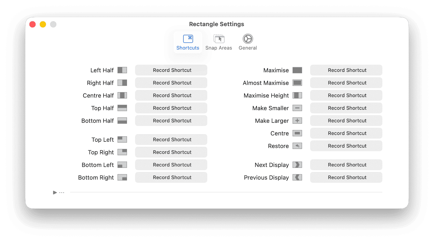Record shortcut for Centre Half
The width and height of the screenshot is (434, 242).
click(171, 95)
